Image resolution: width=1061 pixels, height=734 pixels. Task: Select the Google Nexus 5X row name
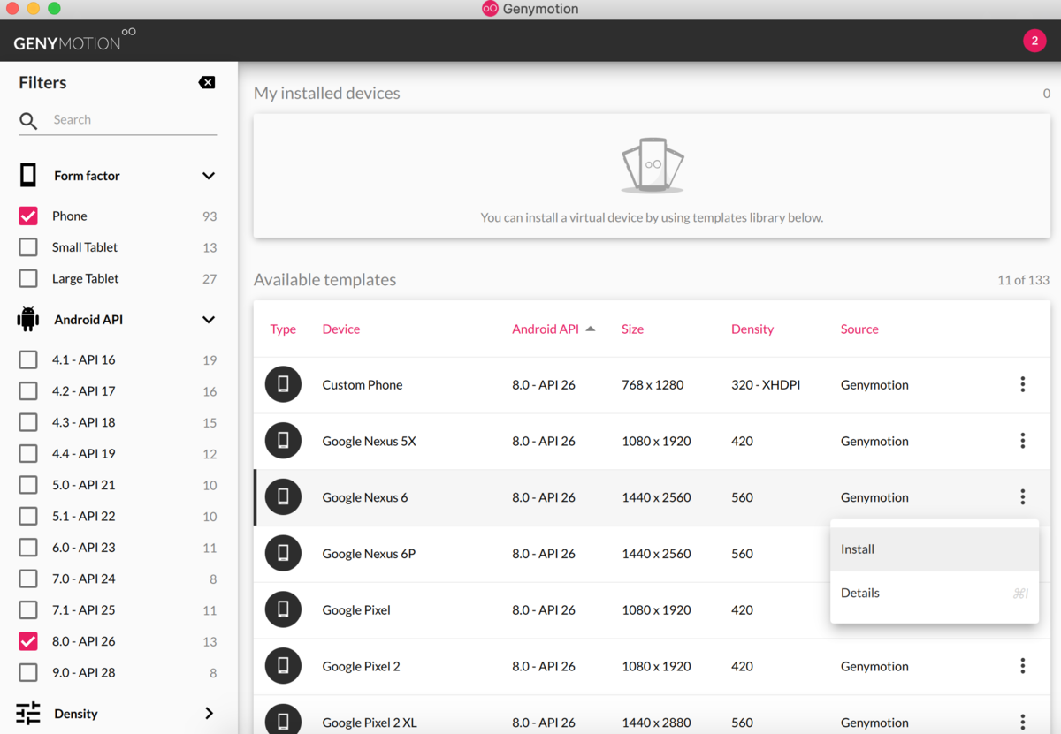coord(369,441)
